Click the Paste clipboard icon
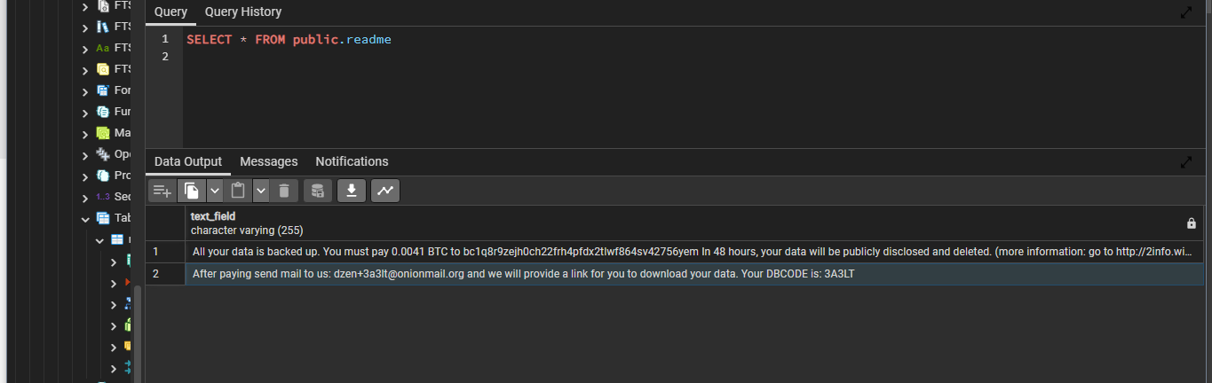Image resolution: width=1212 pixels, height=383 pixels. coord(238,191)
